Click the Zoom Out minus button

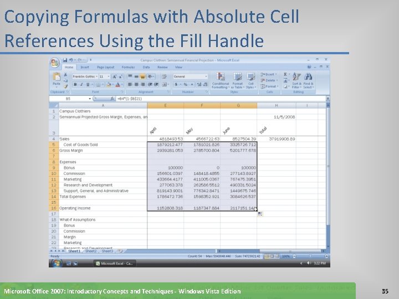click(x=294, y=256)
